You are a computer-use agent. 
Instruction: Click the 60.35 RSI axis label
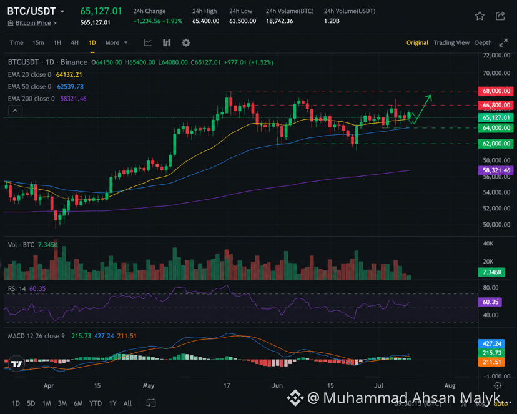tap(490, 302)
